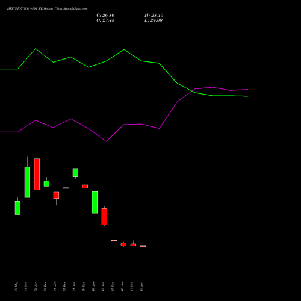The image size is (301, 301).
Task: Click the last small red candlestick above '18 Jun'
Action: click(143, 246)
